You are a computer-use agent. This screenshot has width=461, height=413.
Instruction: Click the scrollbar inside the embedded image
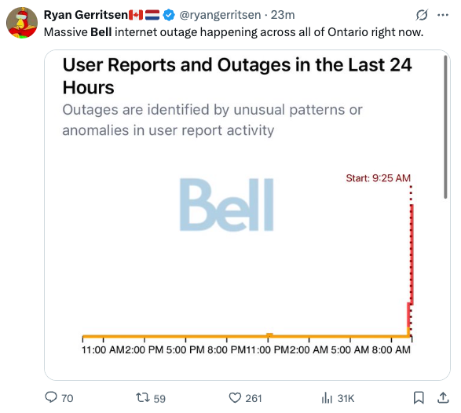tap(445, 126)
